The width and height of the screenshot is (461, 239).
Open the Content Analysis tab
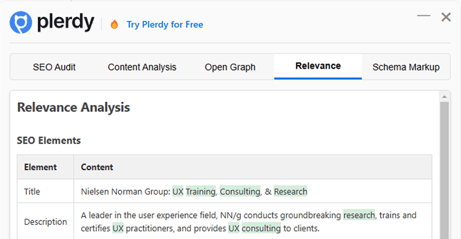pos(142,67)
